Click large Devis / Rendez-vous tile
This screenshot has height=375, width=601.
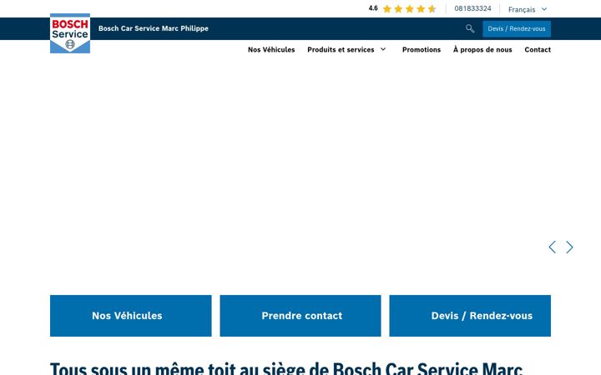[x=470, y=316]
